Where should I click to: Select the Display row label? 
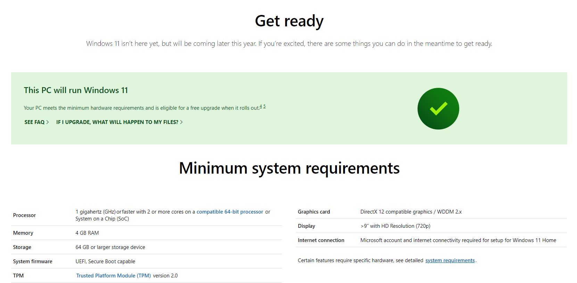coord(306,226)
